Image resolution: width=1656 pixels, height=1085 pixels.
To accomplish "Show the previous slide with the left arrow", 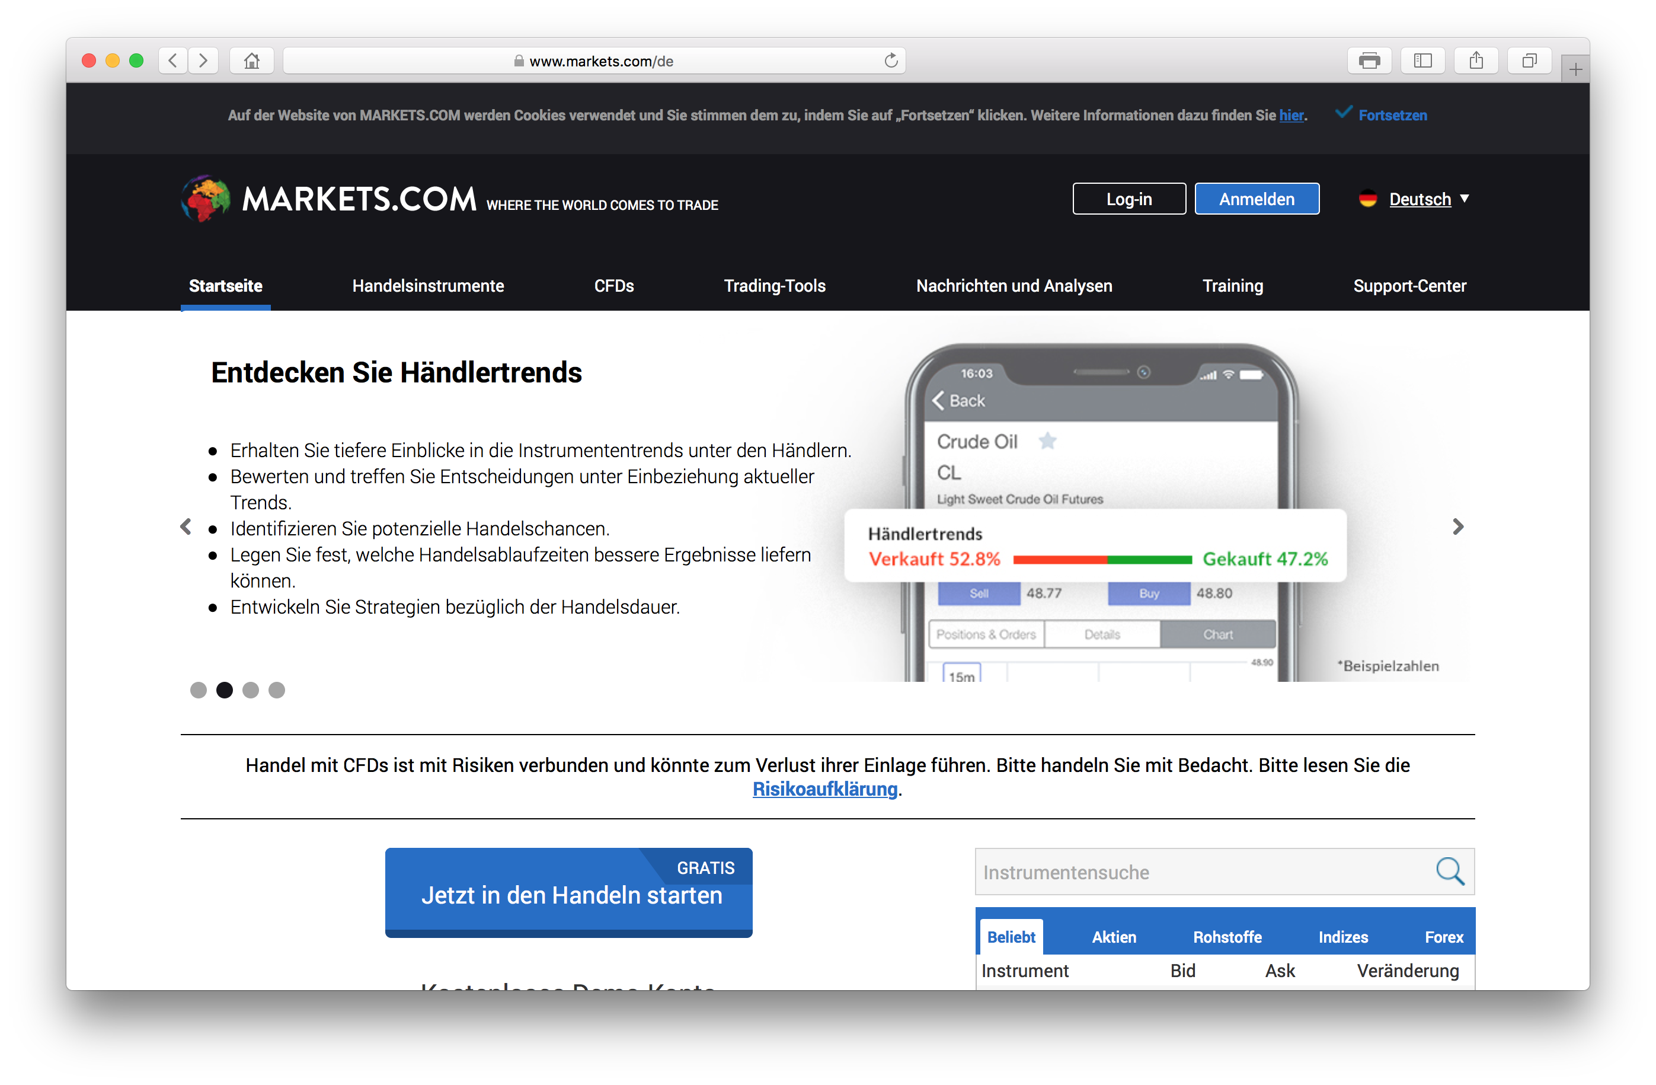I will click(186, 526).
